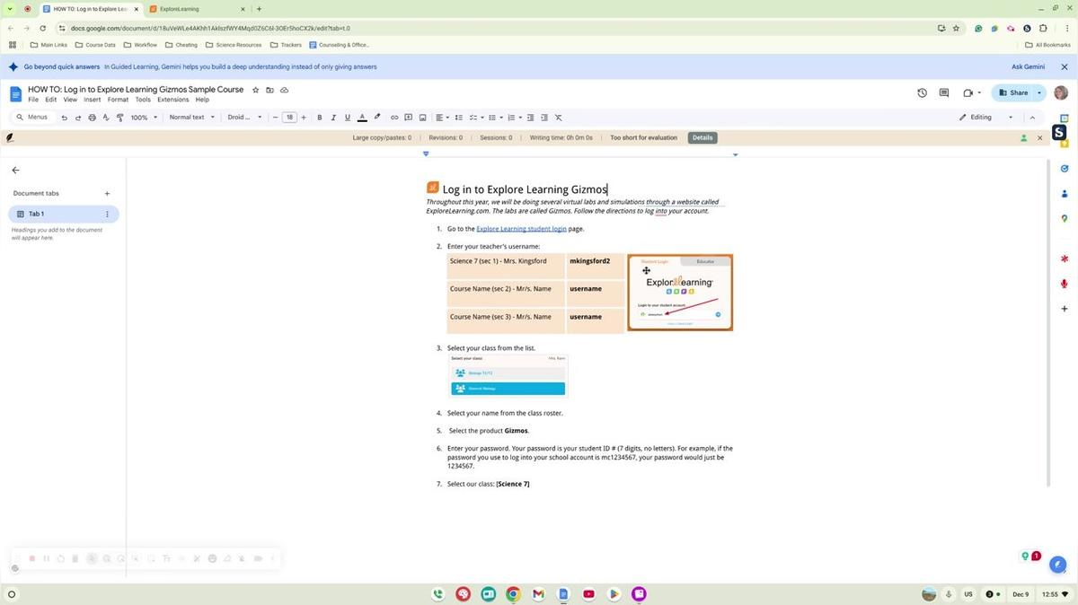Viewport: 1078px width, 605px height.
Task: Select the Paint format tool
Action: coord(119,117)
